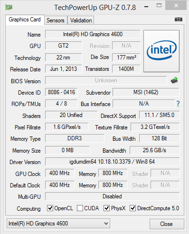Click the Bandwidth field 25.6 GB/s
Screen dimensions: 189x234
(x=154, y=150)
